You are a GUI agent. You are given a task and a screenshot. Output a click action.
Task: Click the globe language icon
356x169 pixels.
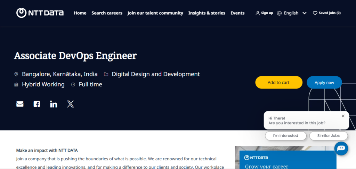[x=279, y=13]
